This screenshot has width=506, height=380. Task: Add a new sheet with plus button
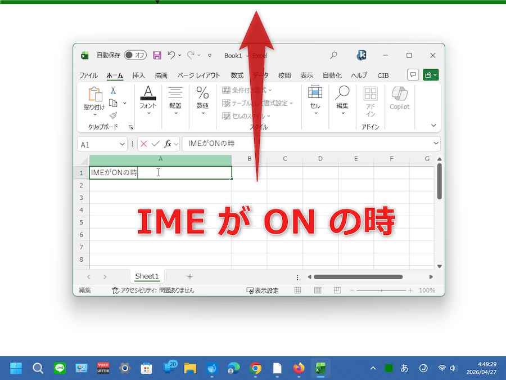[x=190, y=276]
